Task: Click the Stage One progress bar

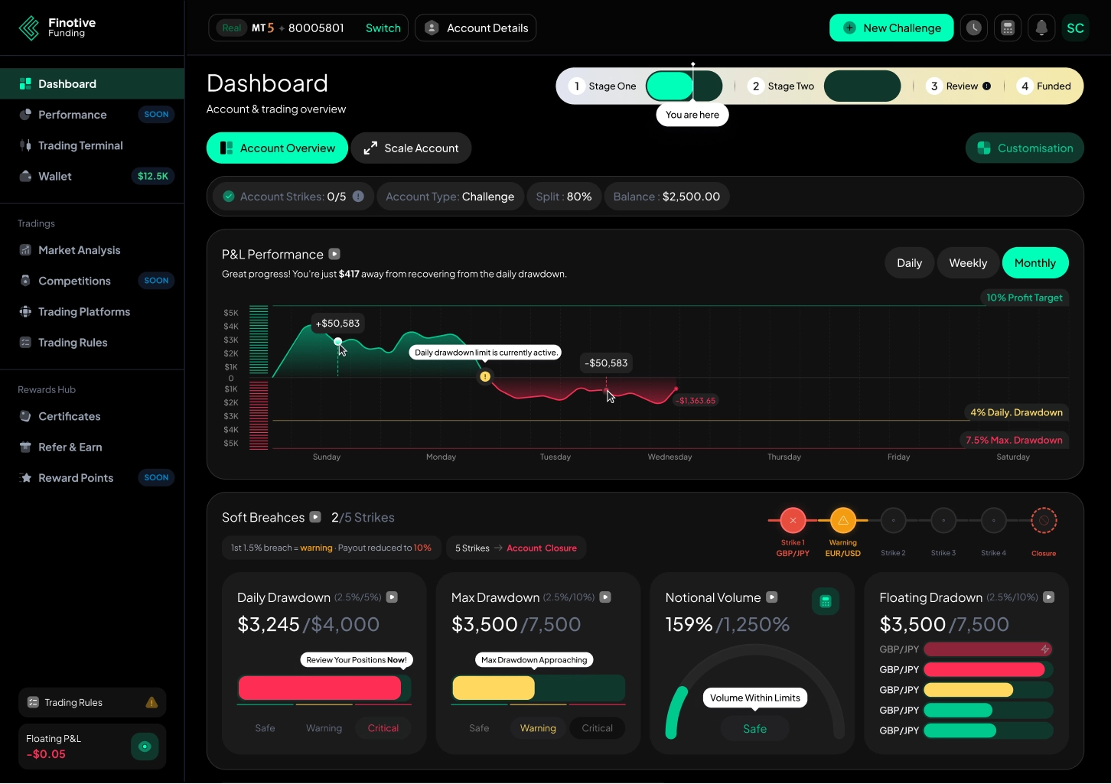Action: point(670,86)
